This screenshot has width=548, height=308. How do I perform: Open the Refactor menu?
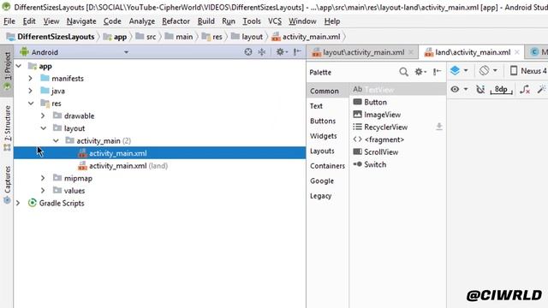pyautogui.click(x=176, y=21)
